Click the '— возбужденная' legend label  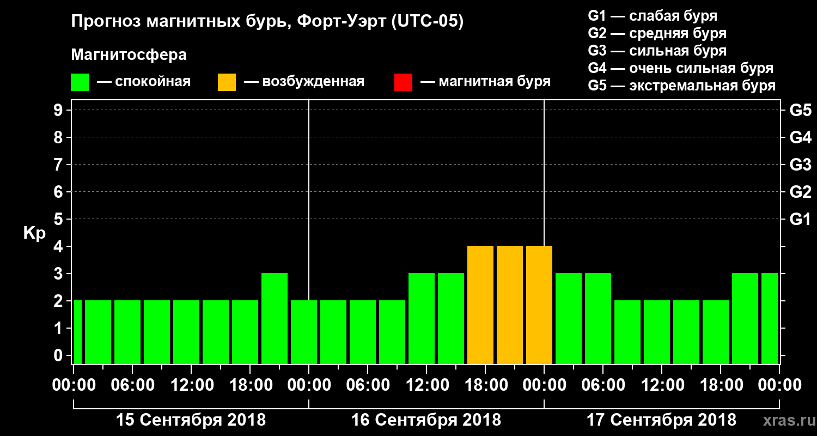pos(304,82)
